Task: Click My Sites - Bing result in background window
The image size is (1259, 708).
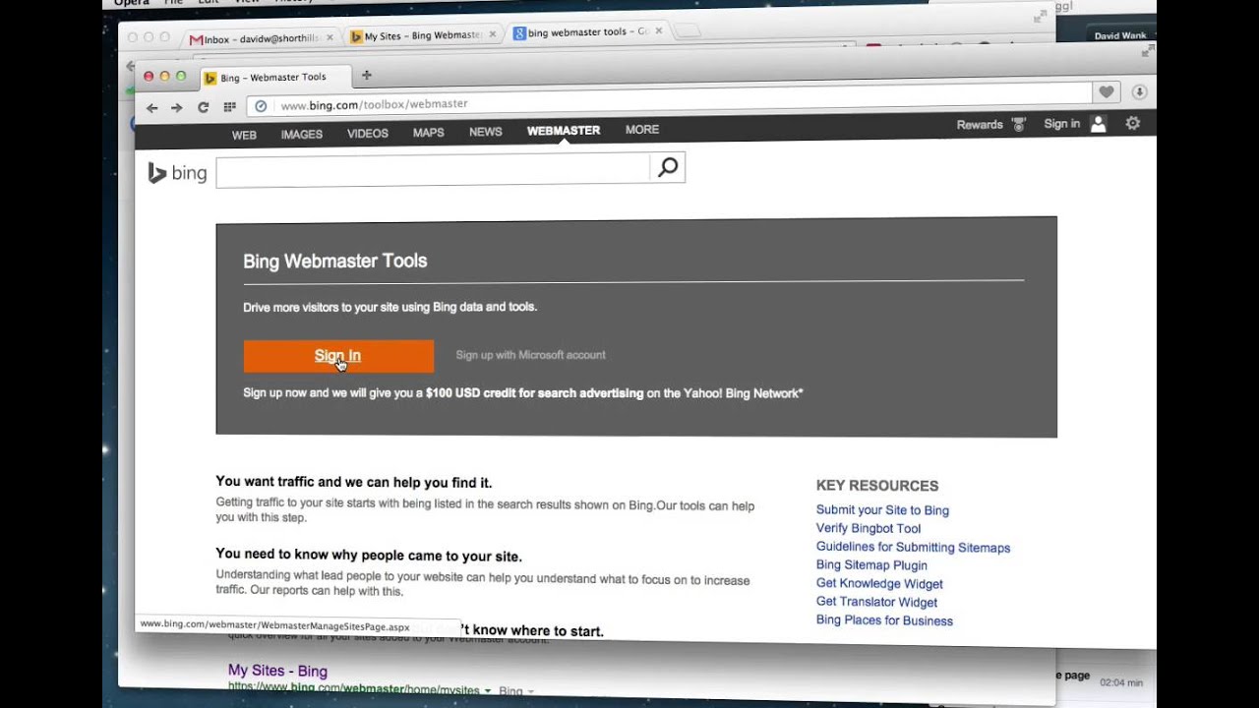Action: click(277, 671)
